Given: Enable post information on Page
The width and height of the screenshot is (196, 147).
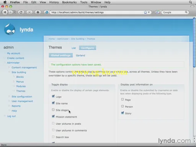Looking at the screenshot, I should pos(122,100).
